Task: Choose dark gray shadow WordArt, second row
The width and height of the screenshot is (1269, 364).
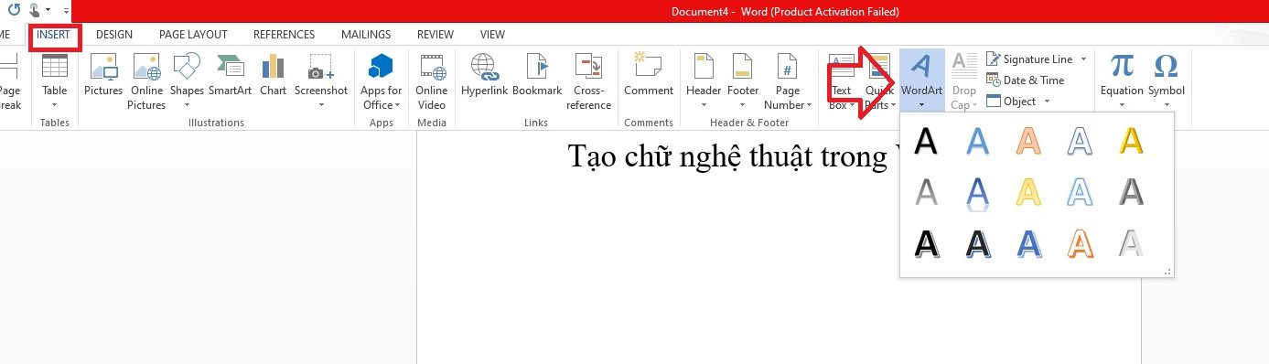Action: (1132, 191)
